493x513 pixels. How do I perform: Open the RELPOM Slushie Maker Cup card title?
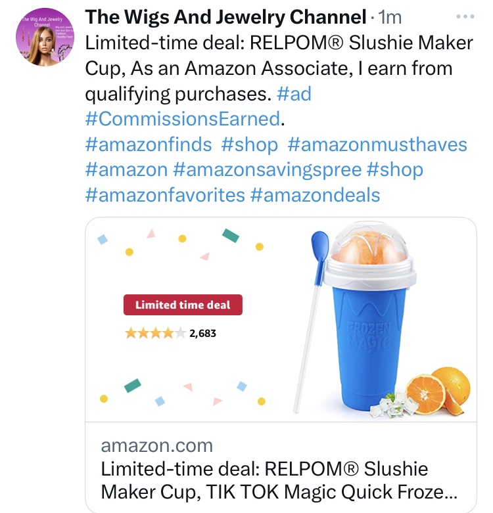[279, 480]
